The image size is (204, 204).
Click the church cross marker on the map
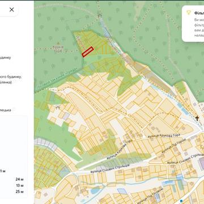point(197,118)
